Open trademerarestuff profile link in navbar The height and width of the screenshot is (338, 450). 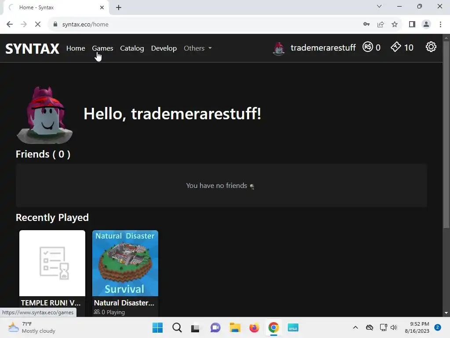pyautogui.click(x=323, y=48)
